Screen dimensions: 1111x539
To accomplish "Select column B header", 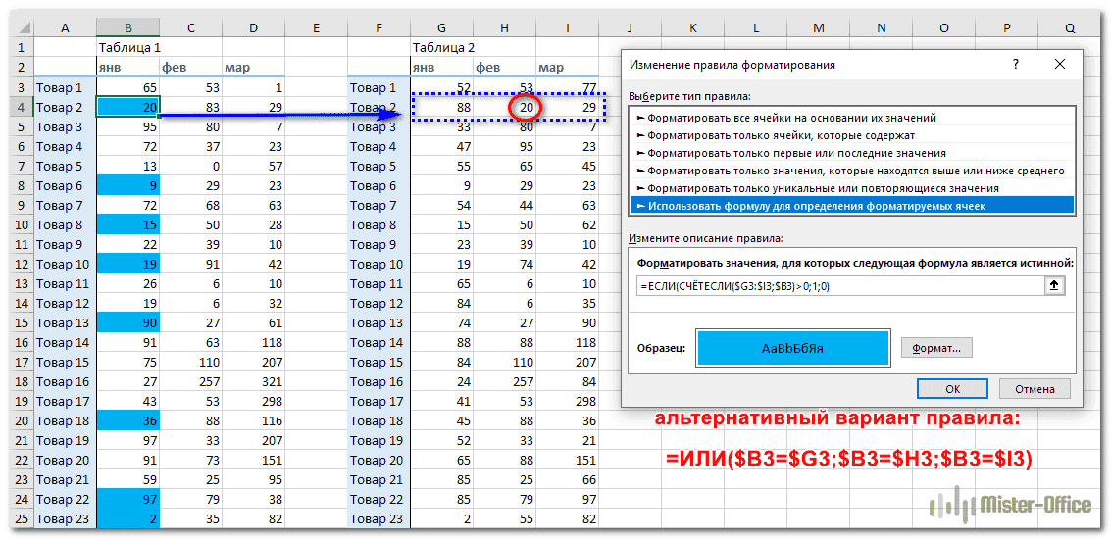I will coord(127,28).
